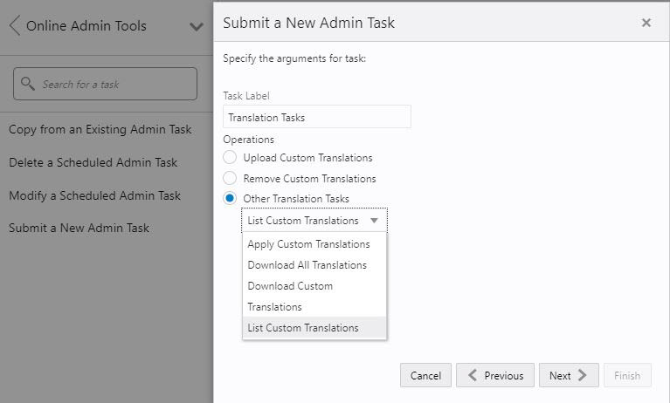
Task: Collapse the List Custom Translations dropdown
Action: 314,221
